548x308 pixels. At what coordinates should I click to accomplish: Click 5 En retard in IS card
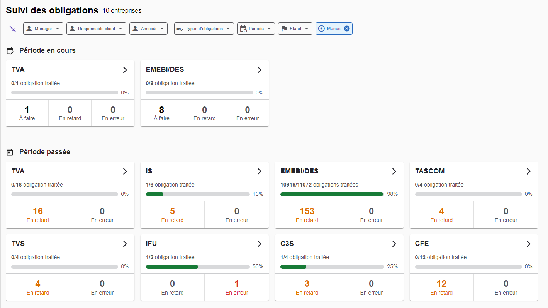pyautogui.click(x=172, y=215)
